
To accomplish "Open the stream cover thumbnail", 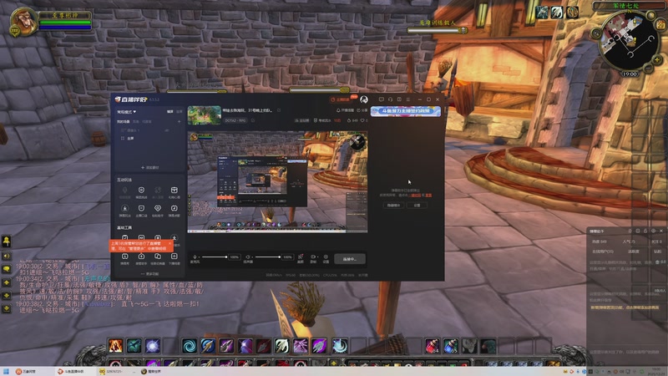I will tap(205, 115).
